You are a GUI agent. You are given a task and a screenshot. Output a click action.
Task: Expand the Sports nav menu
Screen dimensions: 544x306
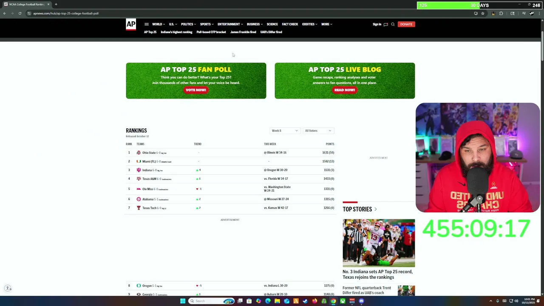(x=207, y=24)
